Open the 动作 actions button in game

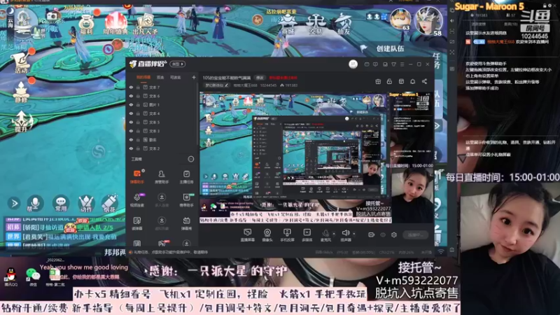click(x=85, y=203)
